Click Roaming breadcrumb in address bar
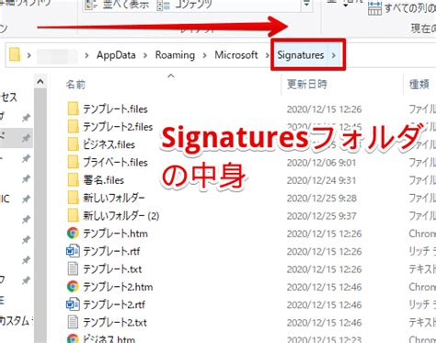The height and width of the screenshot is (343, 436). coord(175,55)
